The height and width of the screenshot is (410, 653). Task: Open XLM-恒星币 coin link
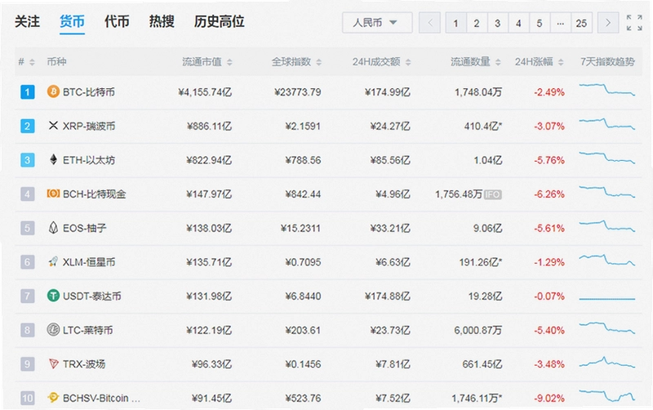tap(89, 262)
